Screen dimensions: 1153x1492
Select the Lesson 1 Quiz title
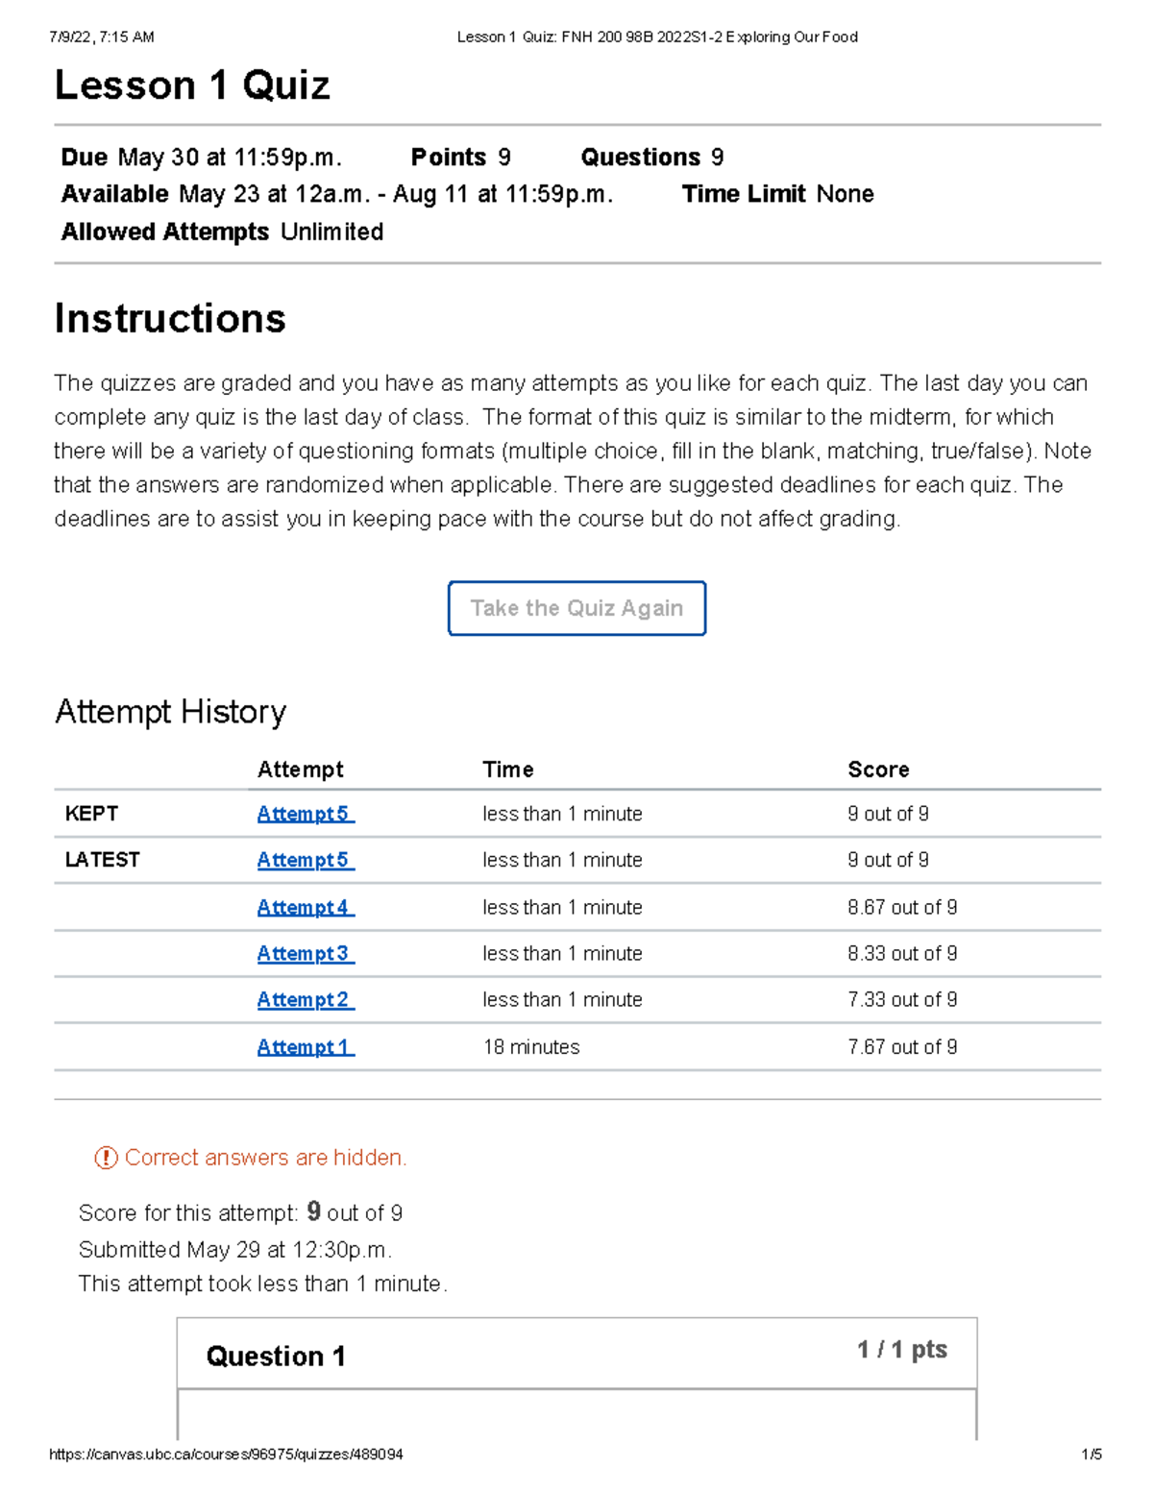point(191,85)
